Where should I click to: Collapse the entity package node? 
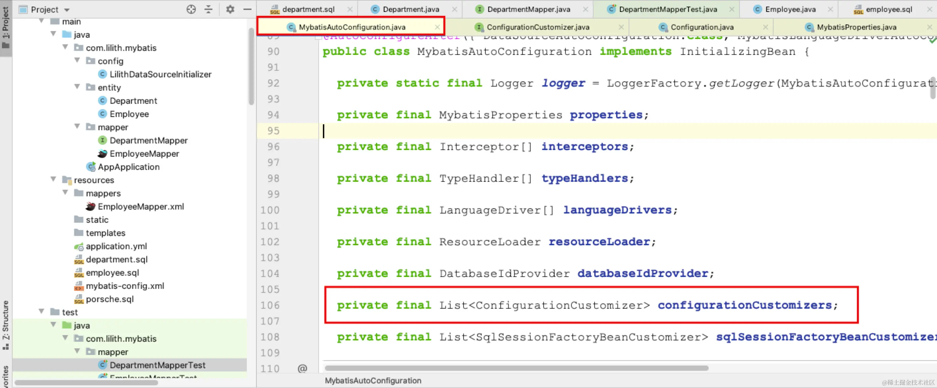click(77, 87)
